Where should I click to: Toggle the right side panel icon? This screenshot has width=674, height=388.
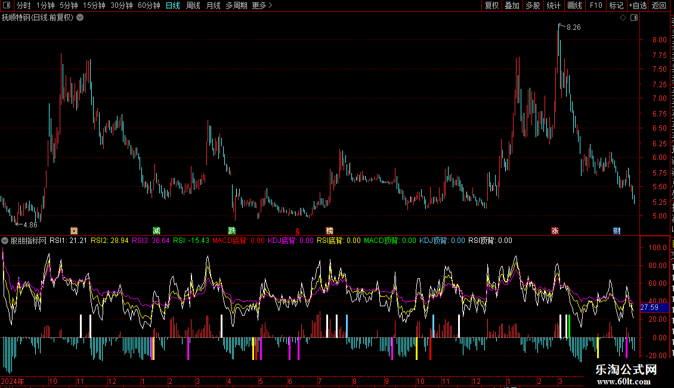click(634, 18)
